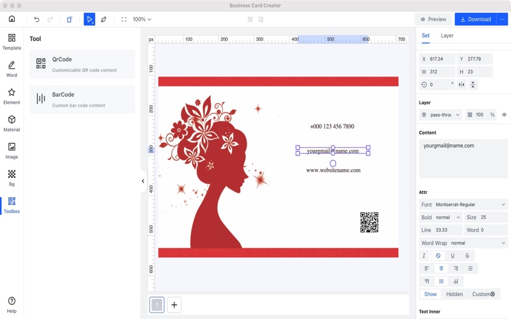Image resolution: width=511 pixels, height=319 pixels.
Task: Click the Preview button
Action: point(433,19)
